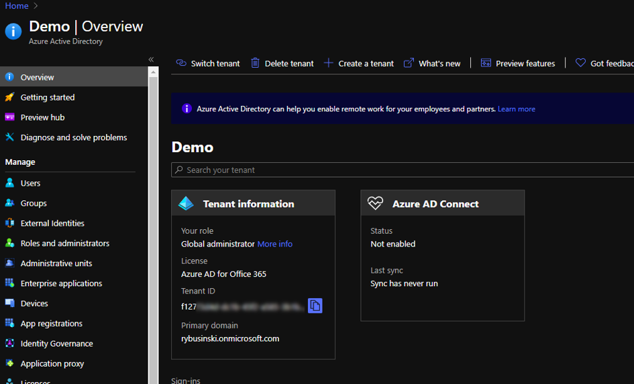Click Azure AD for Office 365 license text

point(223,274)
